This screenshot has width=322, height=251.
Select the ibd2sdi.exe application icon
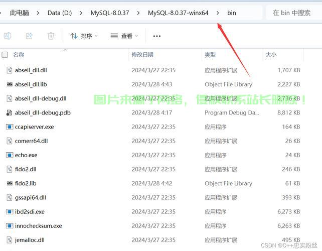pos(10,211)
